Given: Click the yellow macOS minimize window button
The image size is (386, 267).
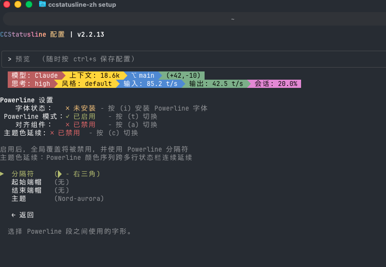Looking at the screenshot, I should pos(18,4).
